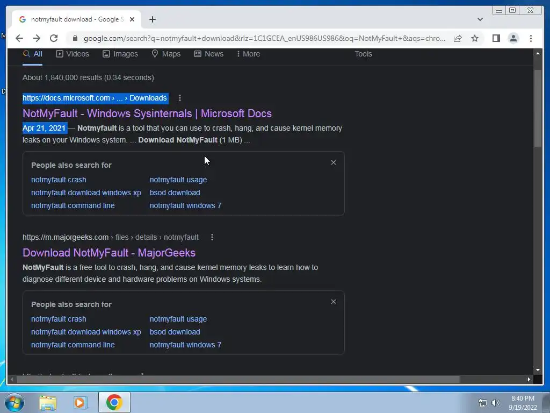This screenshot has height=413, width=550.
Task: Search notmyfault command line in second box
Action: coord(73,345)
